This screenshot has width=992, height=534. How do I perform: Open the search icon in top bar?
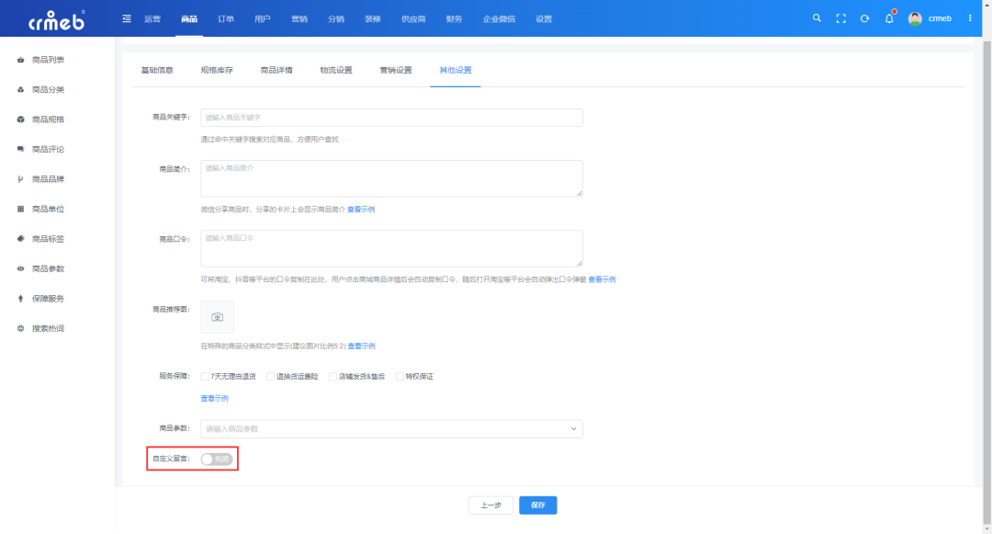[x=817, y=17]
